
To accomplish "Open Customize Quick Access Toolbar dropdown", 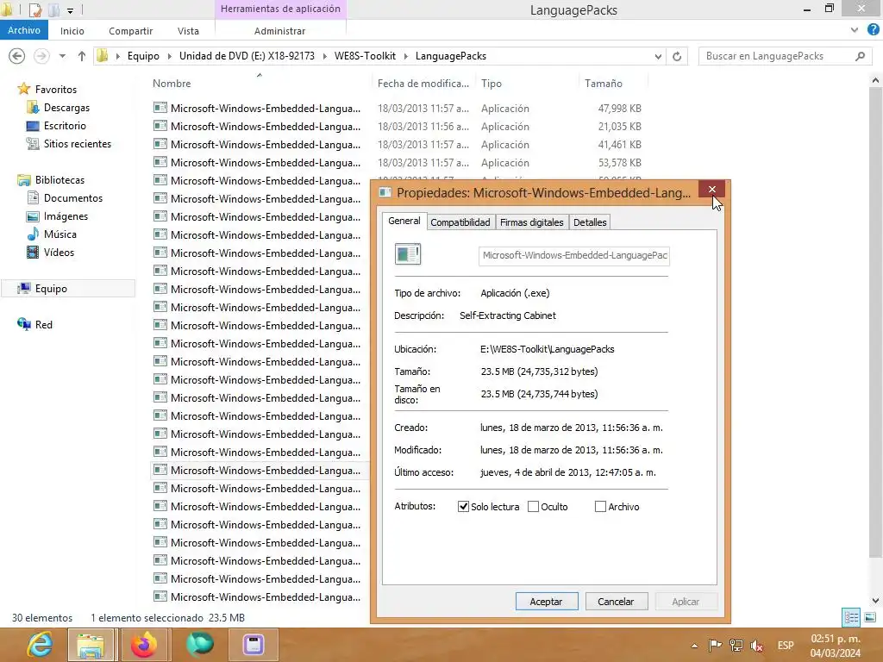I will point(71,10).
